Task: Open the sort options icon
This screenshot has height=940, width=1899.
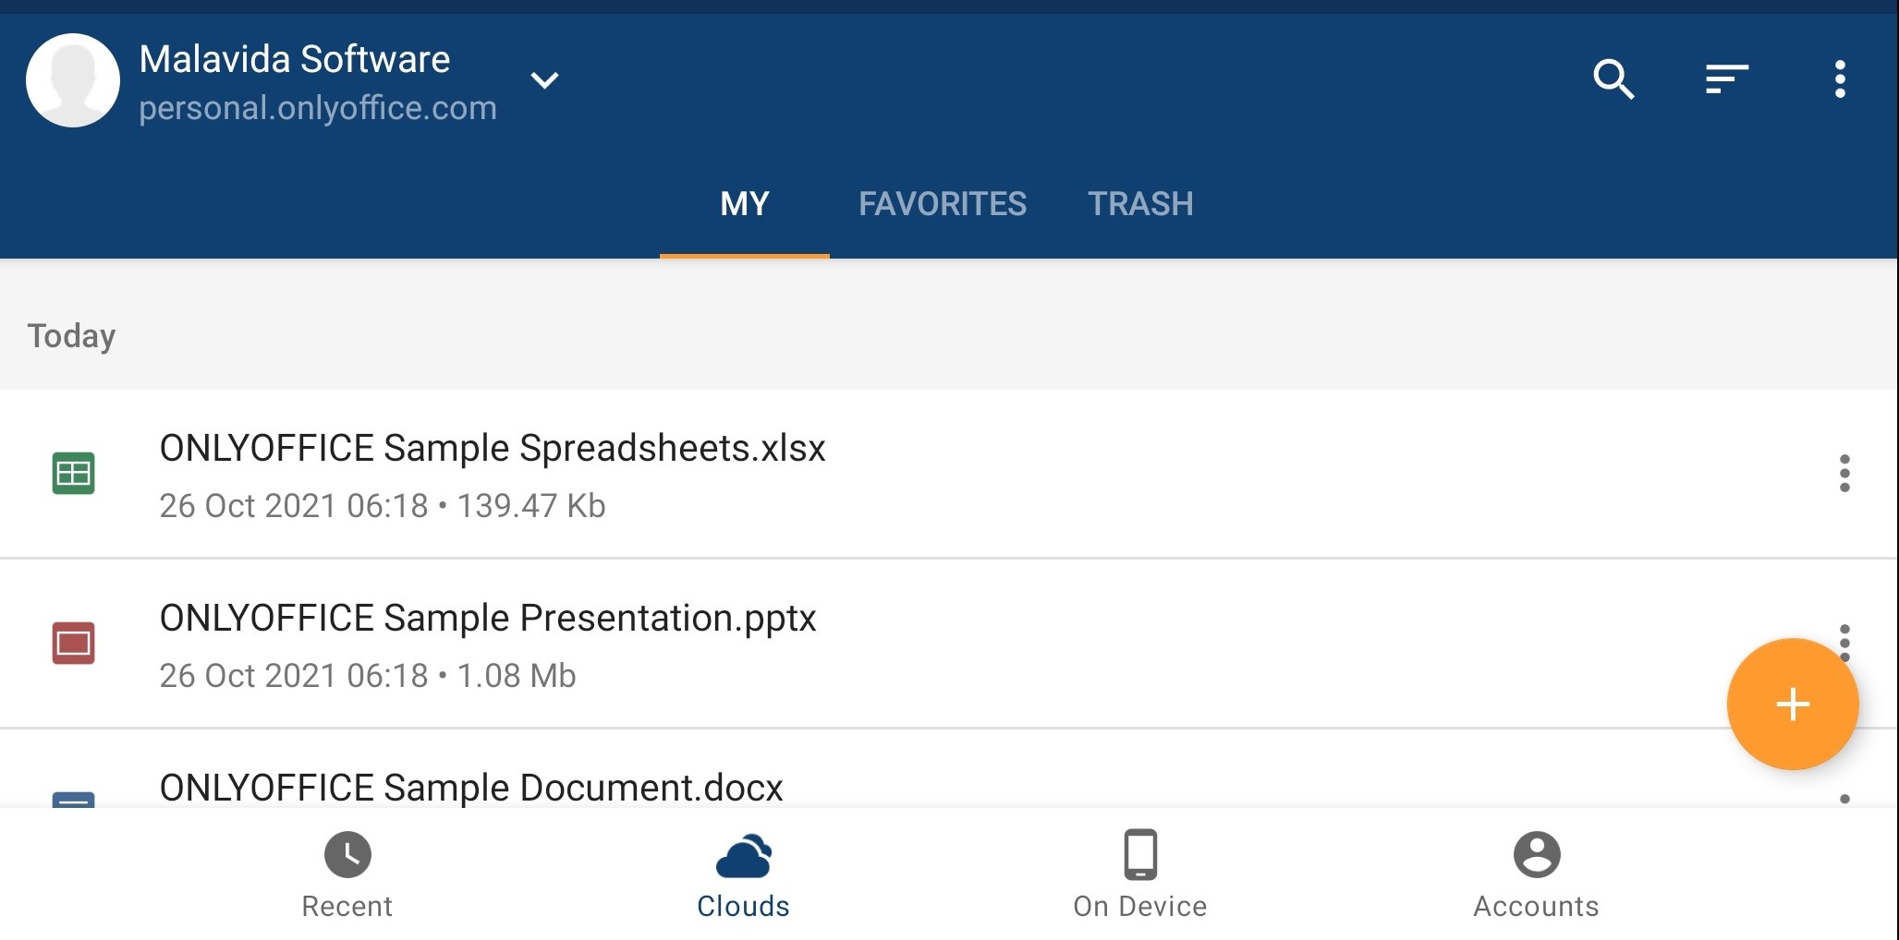Action: pos(1727,79)
